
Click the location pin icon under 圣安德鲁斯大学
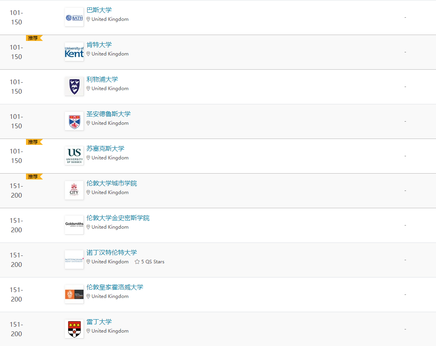[x=88, y=123]
